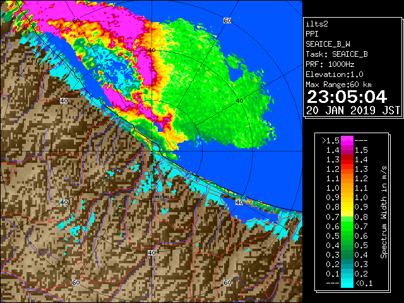Pick the orange legend band at 1.1–1.2
This screenshot has width=404, height=303.
point(347,179)
